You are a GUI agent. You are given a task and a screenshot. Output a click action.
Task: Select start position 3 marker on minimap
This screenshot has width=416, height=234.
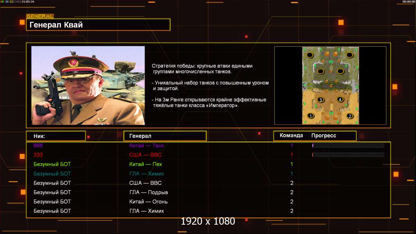pos(321,100)
